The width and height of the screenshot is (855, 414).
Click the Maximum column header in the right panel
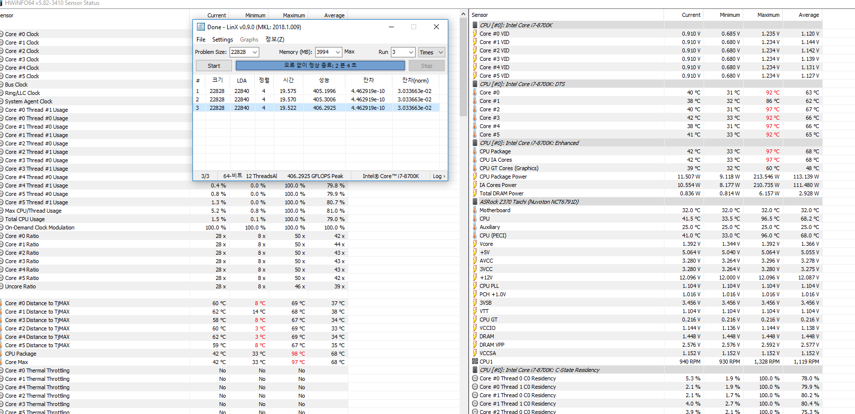[768, 15]
